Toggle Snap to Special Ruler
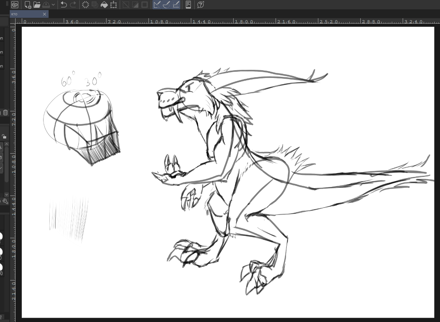440x322 pixels. pos(166,5)
